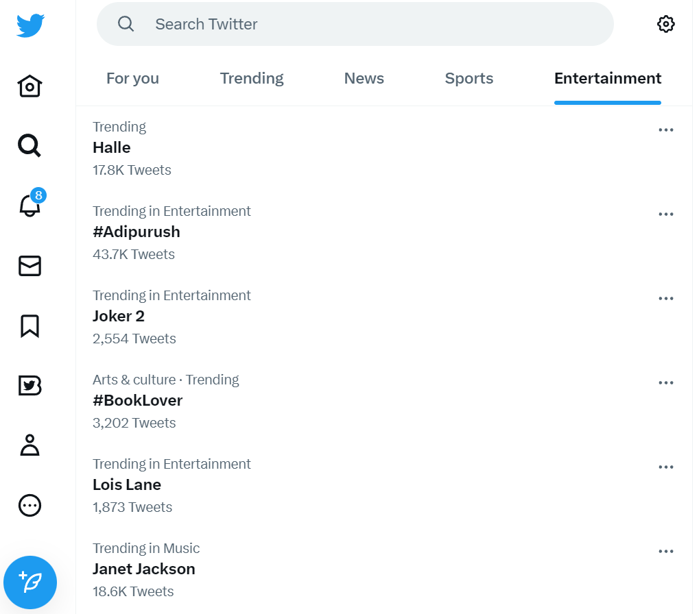Click the More options circle icon
699x614 pixels.
tap(29, 506)
